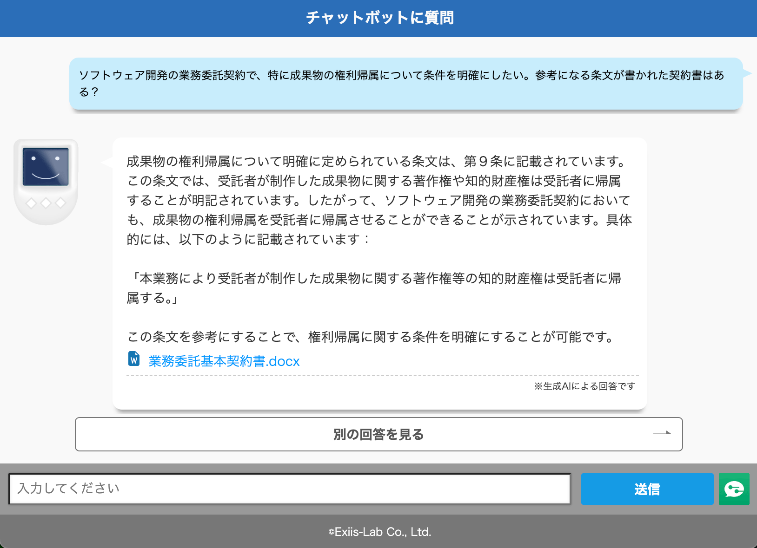757x548 pixels.
Task: Click the middle diamond on the robot avatar
Action: click(x=46, y=203)
